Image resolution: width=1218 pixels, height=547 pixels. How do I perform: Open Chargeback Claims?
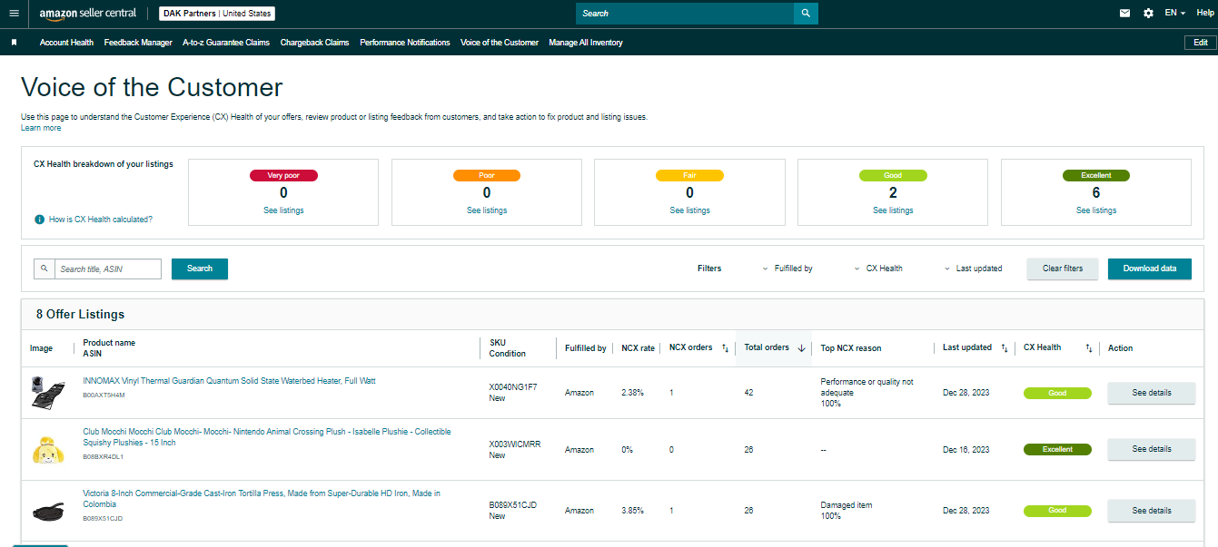click(314, 43)
